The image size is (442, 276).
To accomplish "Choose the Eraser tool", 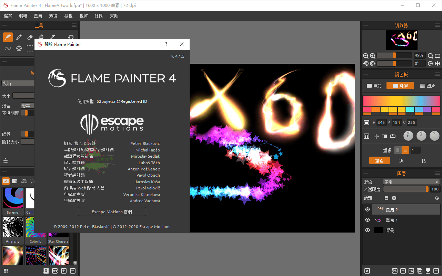I will (30, 37).
